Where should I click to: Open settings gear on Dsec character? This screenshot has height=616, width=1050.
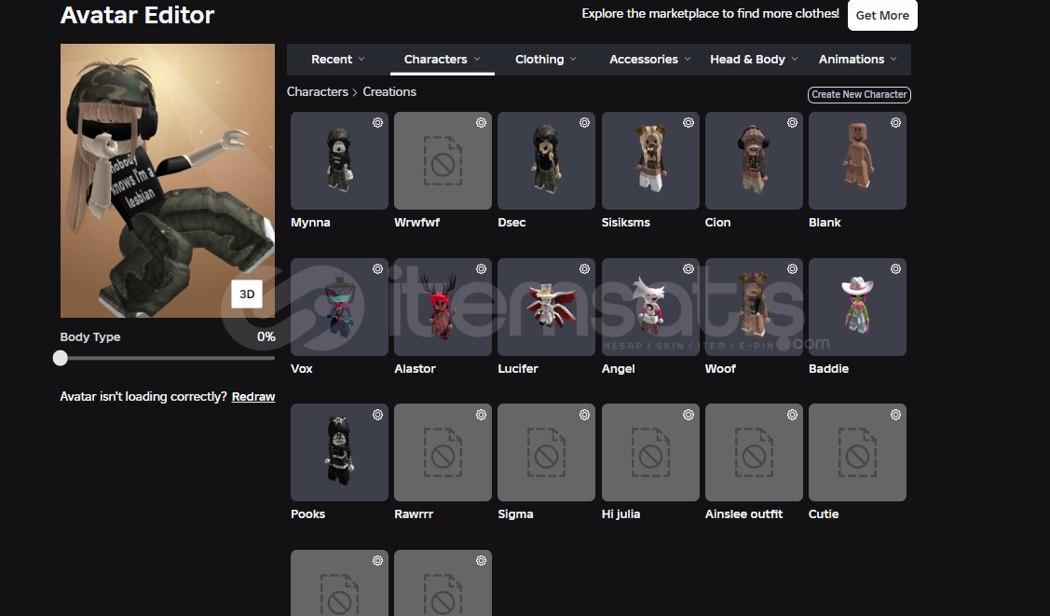pos(584,122)
